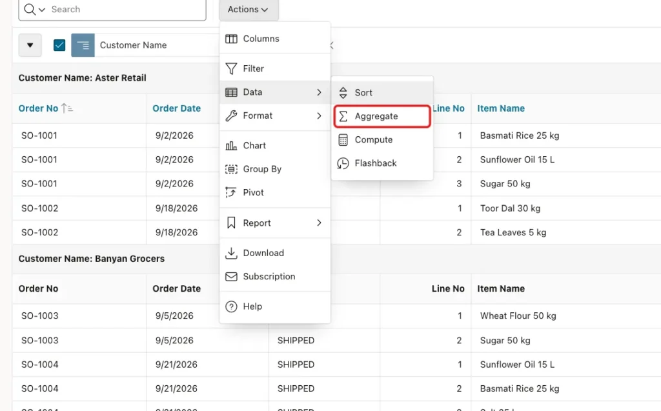Click the ascending sort indicator on Order No
Screen dimensions: 661x411
pos(67,108)
